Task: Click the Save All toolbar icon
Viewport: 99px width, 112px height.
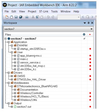Action: point(21,17)
